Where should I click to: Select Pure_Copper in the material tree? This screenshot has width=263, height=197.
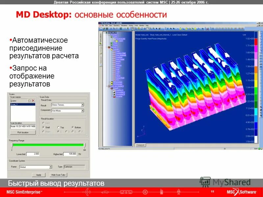pyautogui.click(x=120, y=59)
